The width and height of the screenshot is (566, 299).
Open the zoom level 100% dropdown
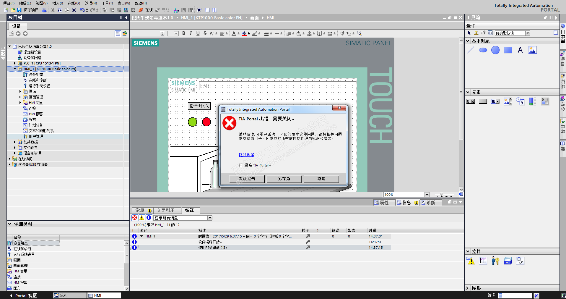click(427, 195)
